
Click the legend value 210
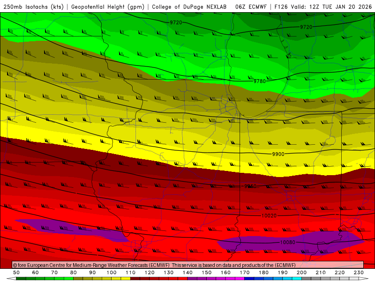[x=321, y=273]
